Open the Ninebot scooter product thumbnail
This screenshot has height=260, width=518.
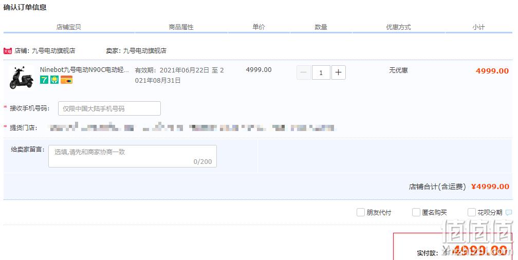pyautogui.click(x=22, y=78)
